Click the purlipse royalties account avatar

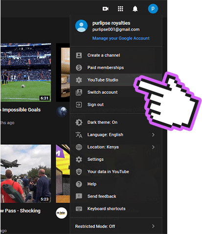81,26
